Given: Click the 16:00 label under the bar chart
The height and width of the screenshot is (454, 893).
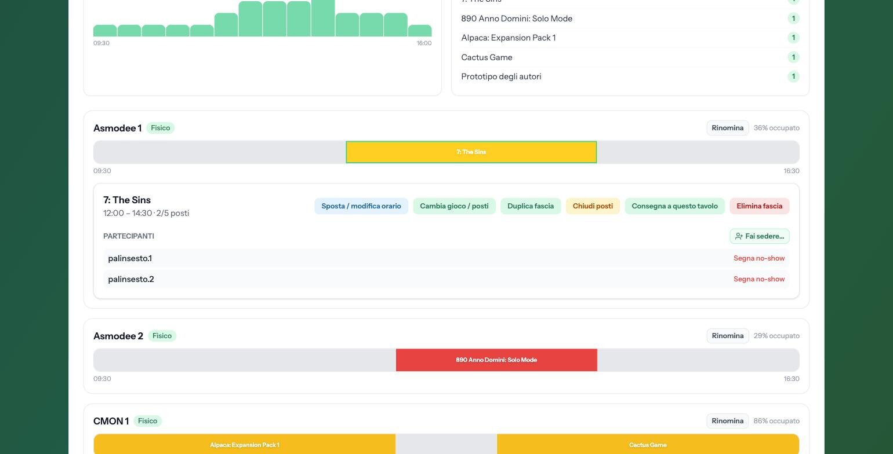Looking at the screenshot, I should (424, 43).
